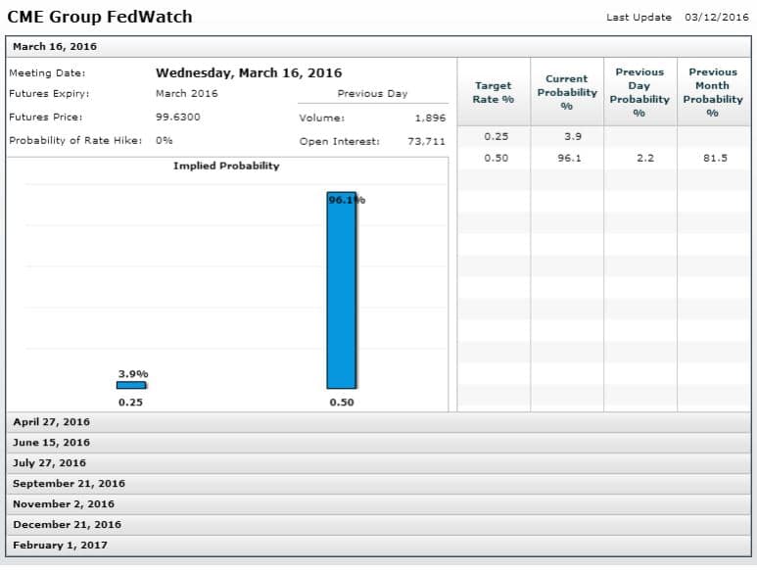
Task: Open the November 2, 2016 meeting row
Action: pos(64,504)
